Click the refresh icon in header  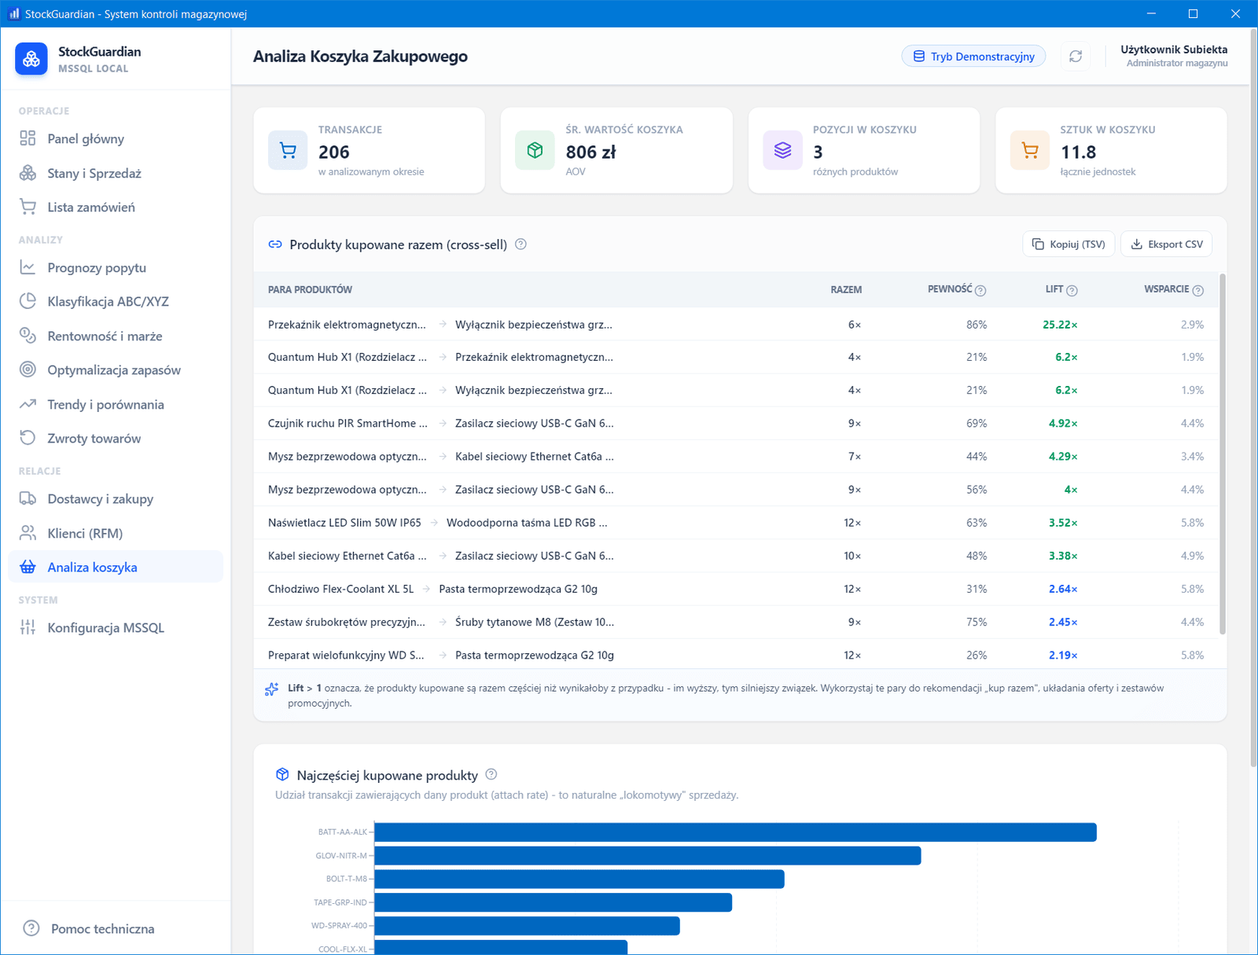tap(1076, 57)
